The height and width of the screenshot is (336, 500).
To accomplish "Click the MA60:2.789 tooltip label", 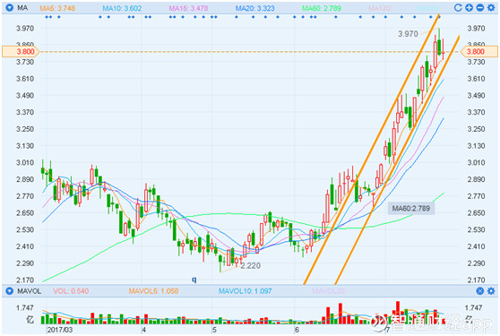I will pyautogui.click(x=411, y=209).
